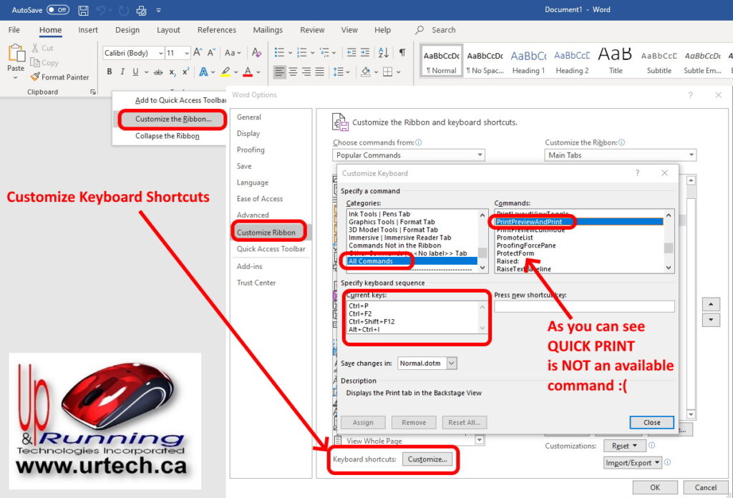Screen dimensions: 733x498
Task: Click the 'Press new shortcut key' field
Action: coord(583,306)
